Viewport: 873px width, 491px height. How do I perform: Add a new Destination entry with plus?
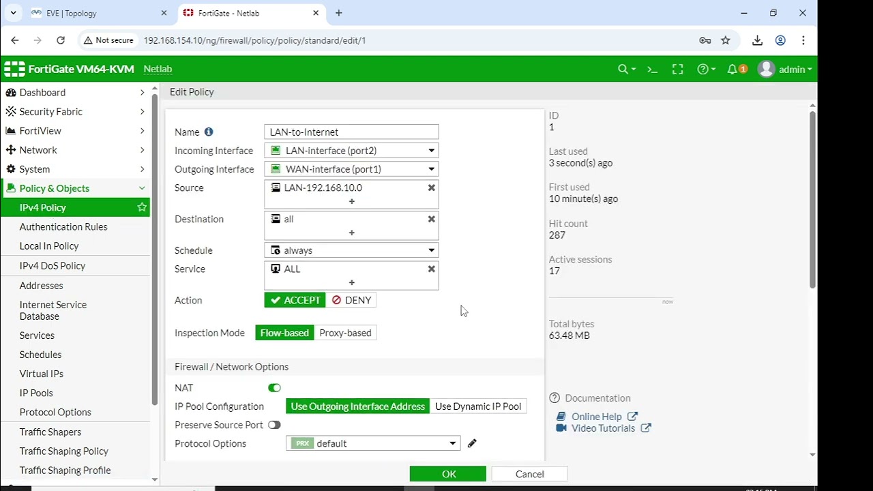pos(352,233)
